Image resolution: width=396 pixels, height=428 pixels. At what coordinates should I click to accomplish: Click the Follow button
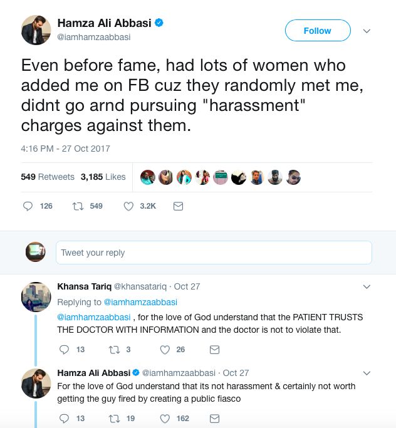[x=317, y=30]
